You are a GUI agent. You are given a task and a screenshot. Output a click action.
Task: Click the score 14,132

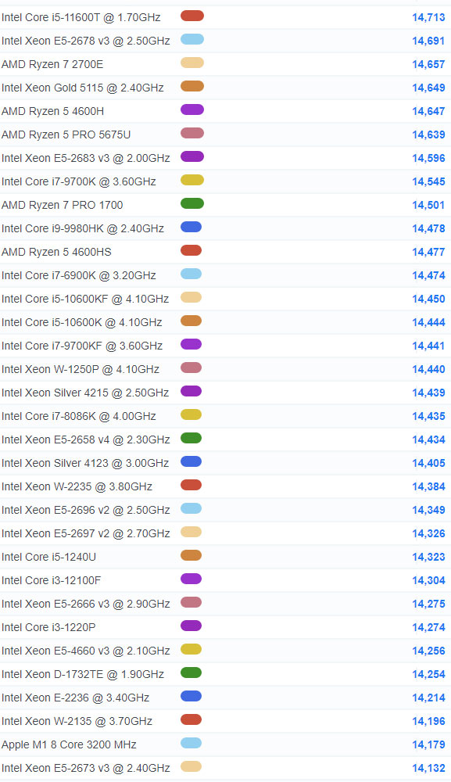[428, 768]
